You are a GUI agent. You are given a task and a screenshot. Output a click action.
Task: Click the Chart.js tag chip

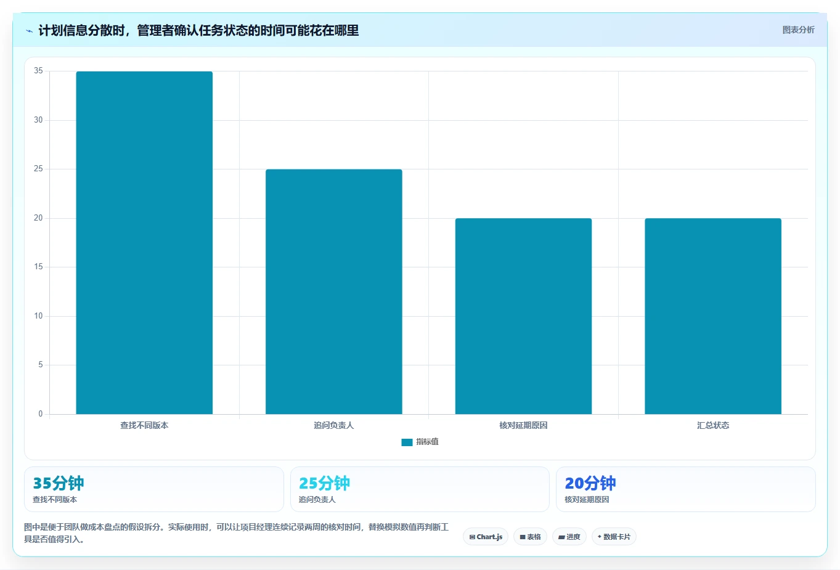click(486, 537)
